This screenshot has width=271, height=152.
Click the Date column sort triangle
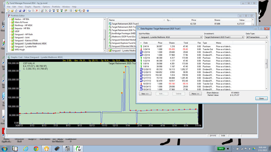click(x=141, y=43)
